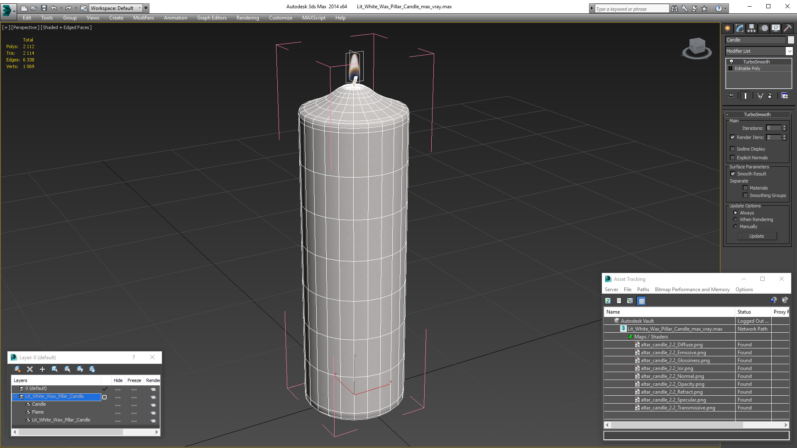
Task: Toggle Show End Result icon
Action: 746,96
